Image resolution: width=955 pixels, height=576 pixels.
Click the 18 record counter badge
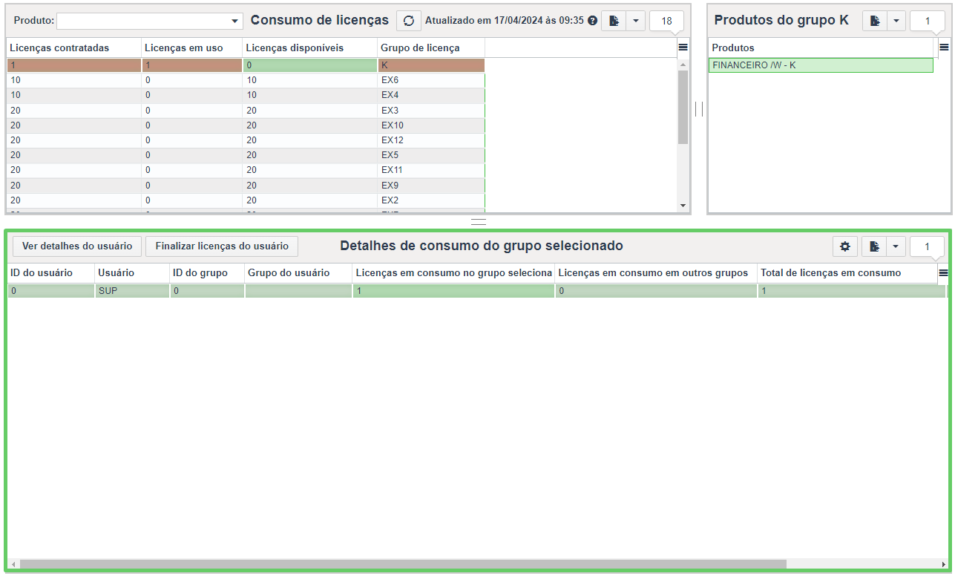click(666, 21)
